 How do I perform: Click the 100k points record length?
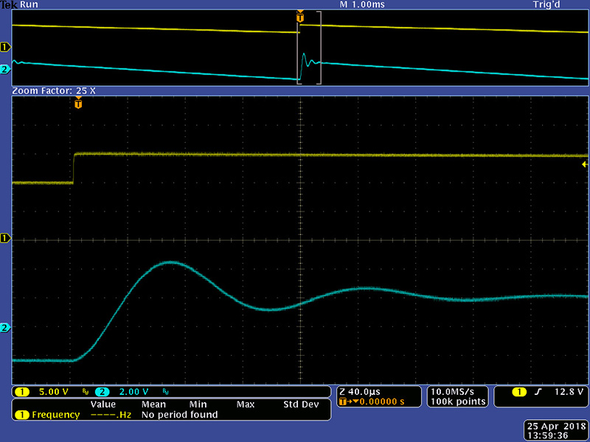(458, 401)
